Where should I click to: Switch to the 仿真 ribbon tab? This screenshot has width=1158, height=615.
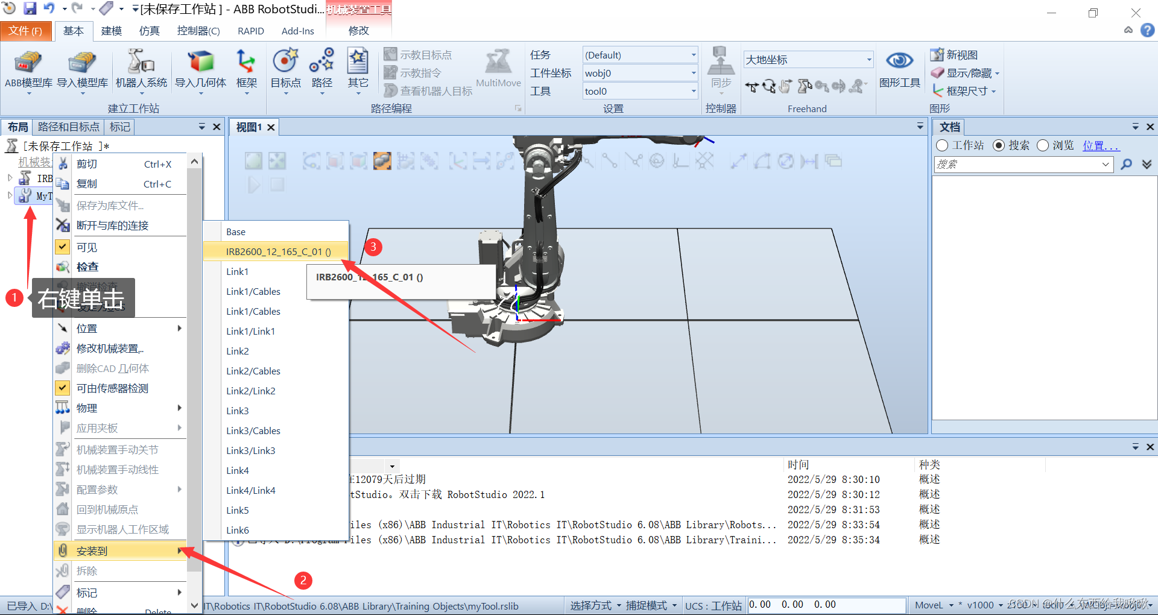coord(149,31)
